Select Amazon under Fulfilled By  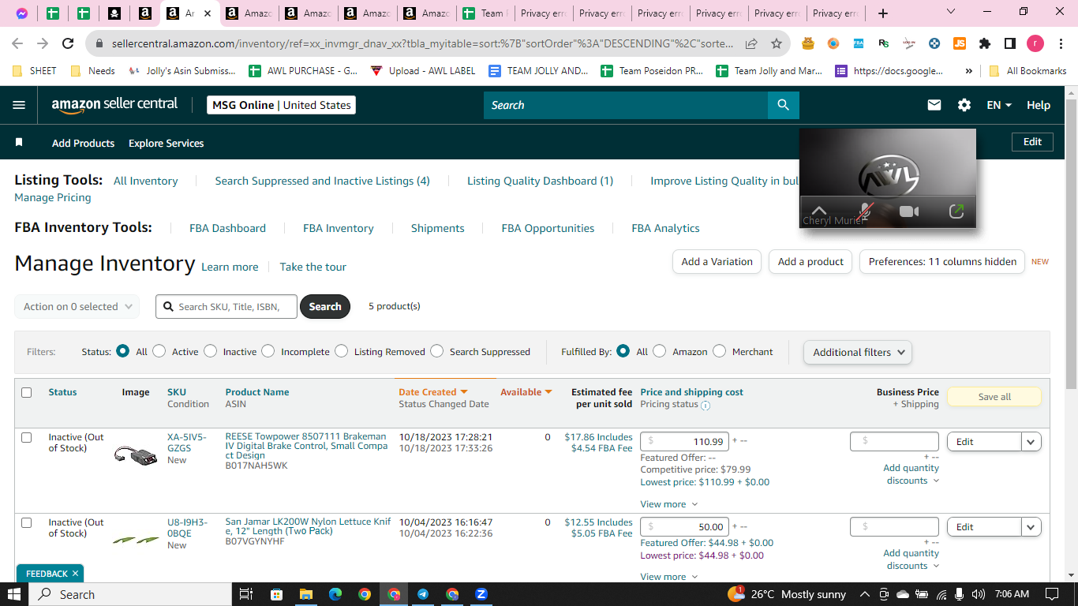[x=660, y=351]
